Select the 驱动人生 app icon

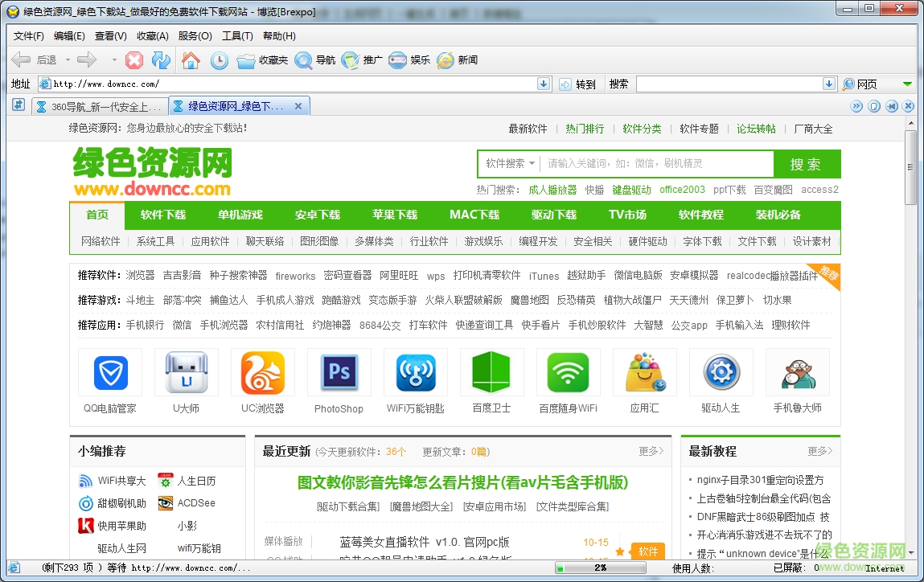point(721,372)
